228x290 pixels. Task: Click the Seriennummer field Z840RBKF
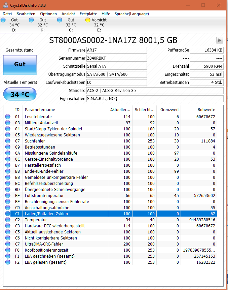117,58
